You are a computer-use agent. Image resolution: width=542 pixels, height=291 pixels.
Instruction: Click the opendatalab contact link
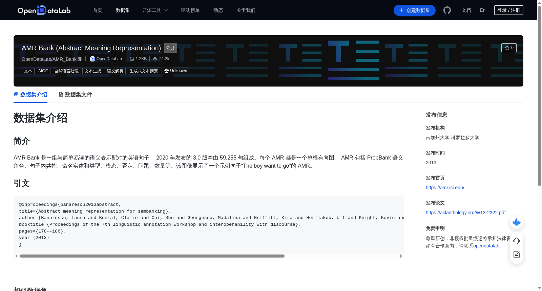click(x=486, y=246)
